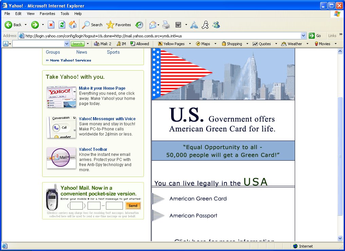Screen dimensions: 345x251
Task: Follow the News link
Action: pos(81,52)
